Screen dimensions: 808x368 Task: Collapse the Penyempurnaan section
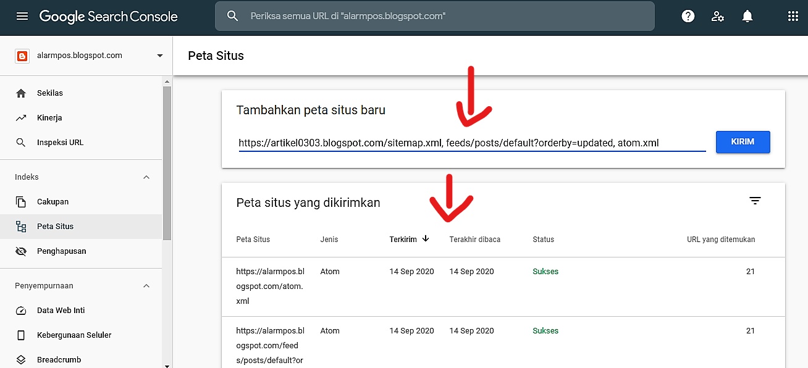click(146, 286)
